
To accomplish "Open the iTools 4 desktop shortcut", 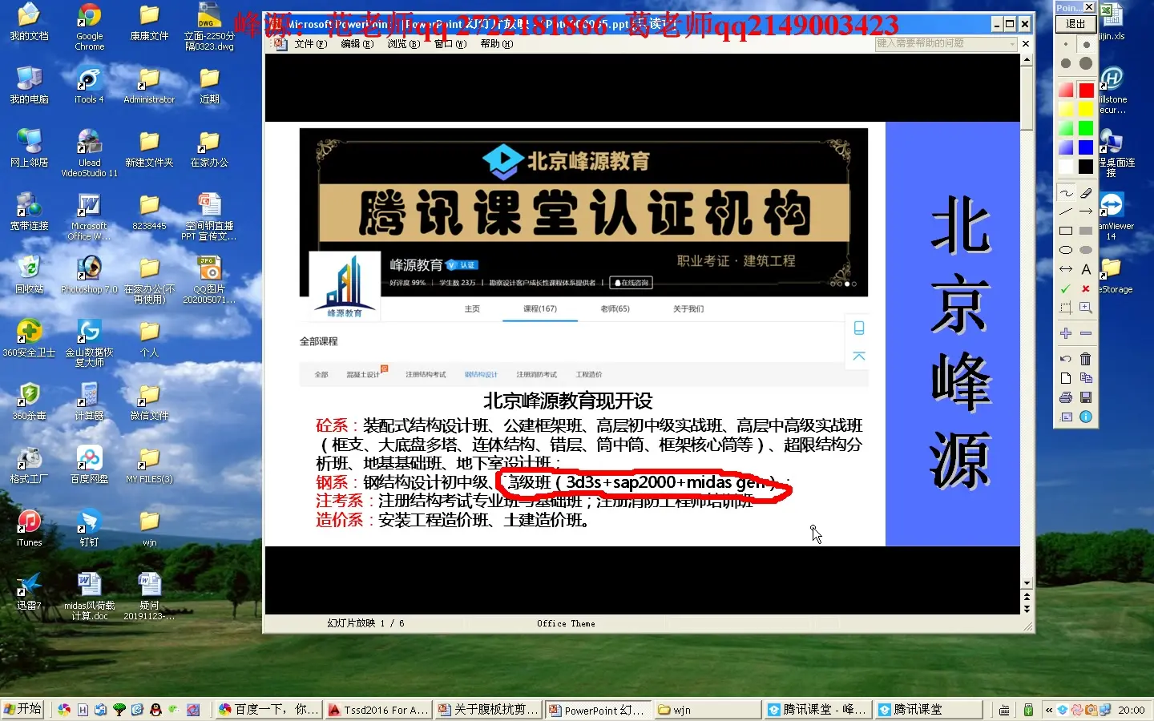I will coord(89,85).
